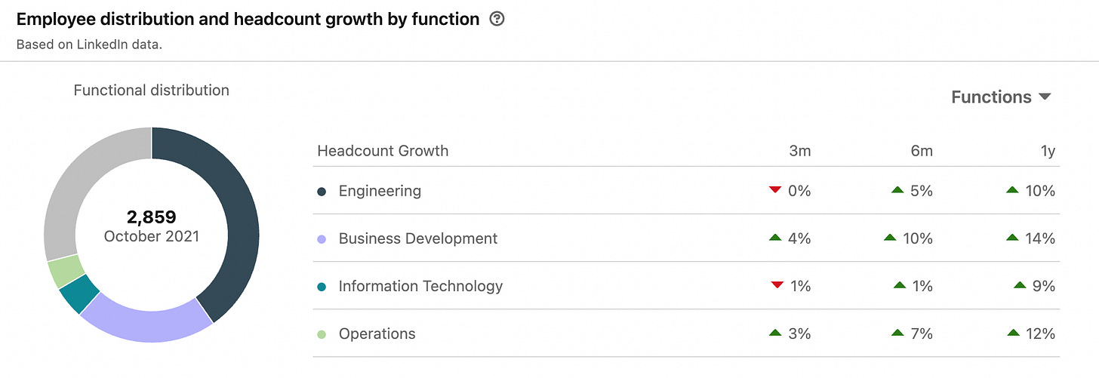Click the red down arrow for Information Technology
Screen dimensions: 1099x378
pyautogui.click(x=777, y=285)
